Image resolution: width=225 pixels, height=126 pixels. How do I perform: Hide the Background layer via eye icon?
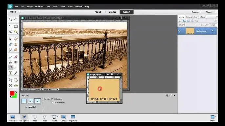pos(179,31)
